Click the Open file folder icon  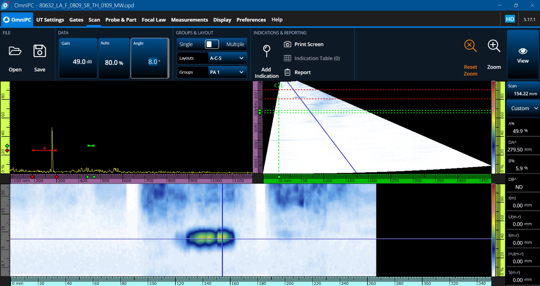click(15, 51)
